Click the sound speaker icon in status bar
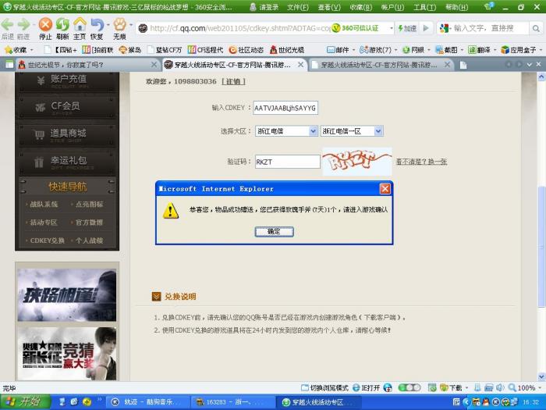This screenshot has width=546, height=410. click(x=500, y=387)
